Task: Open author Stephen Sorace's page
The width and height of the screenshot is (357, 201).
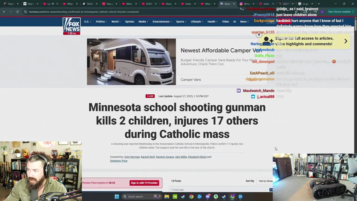Action: click(165, 157)
